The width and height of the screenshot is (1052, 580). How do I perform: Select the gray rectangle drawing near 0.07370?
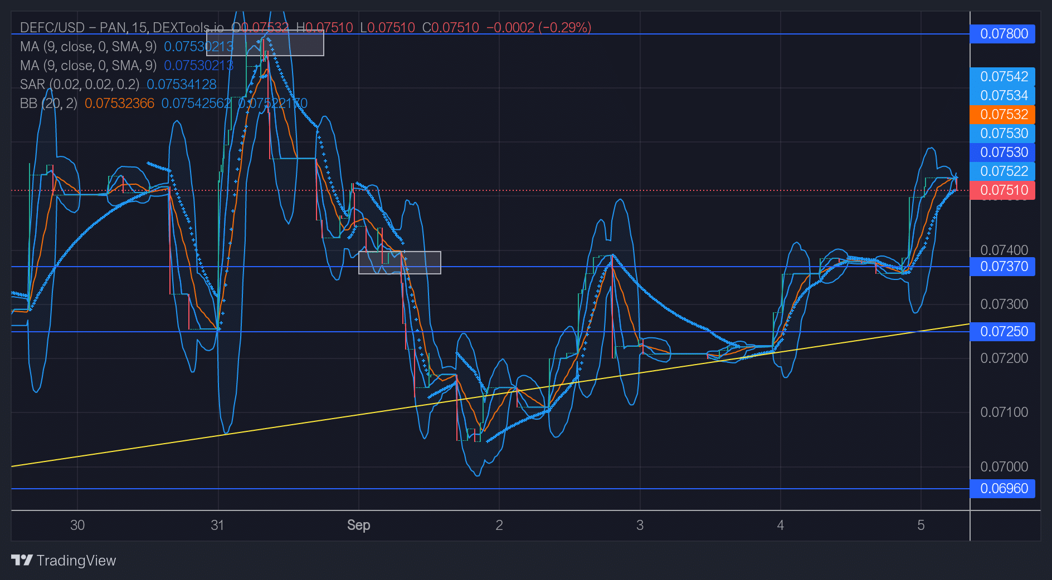click(400, 263)
